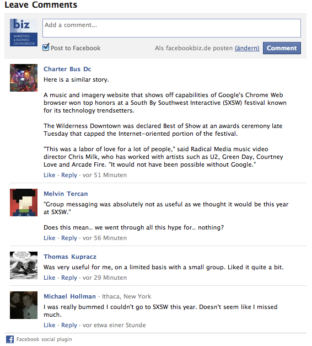Click the Facebook logo icon at bottom
This screenshot has height=346, width=312.
tap(10, 339)
